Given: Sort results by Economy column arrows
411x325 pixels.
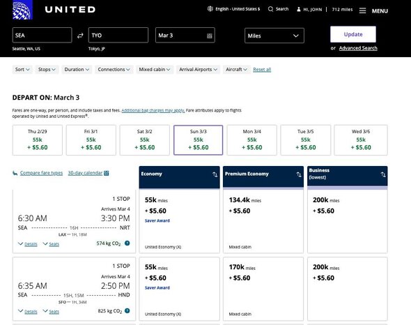Looking at the screenshot, I should (215, 174).
